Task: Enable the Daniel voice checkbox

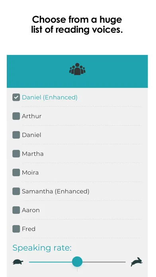Action: 16,135
